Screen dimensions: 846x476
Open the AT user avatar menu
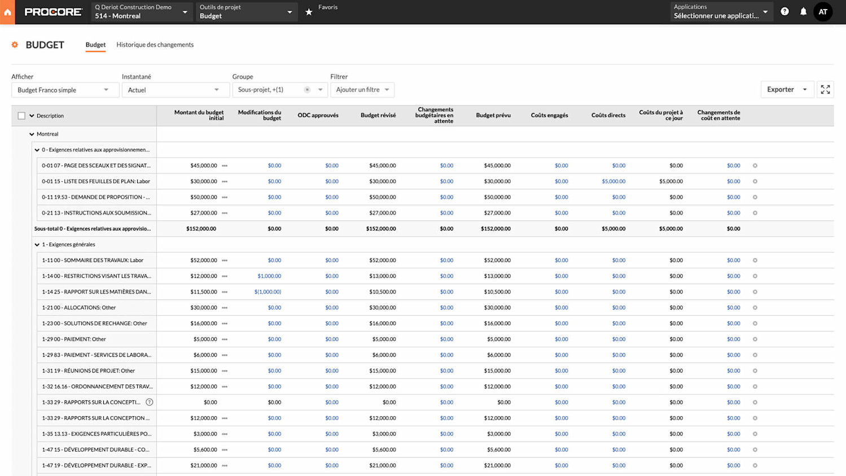(823, 12)
